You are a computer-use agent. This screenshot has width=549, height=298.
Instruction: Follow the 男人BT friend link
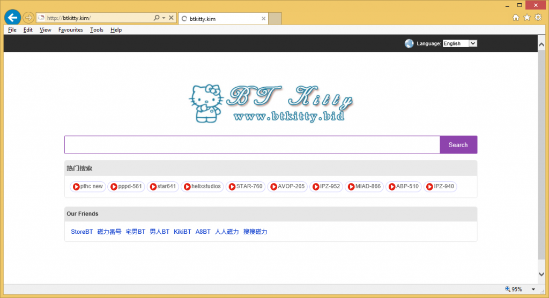[x=159, y=232]
